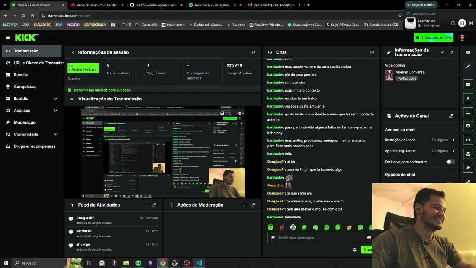Pop out the Ações de Moderação panel
Image resolution: width=476 pixels, height=268 pixels.
(x=253, y=205)
